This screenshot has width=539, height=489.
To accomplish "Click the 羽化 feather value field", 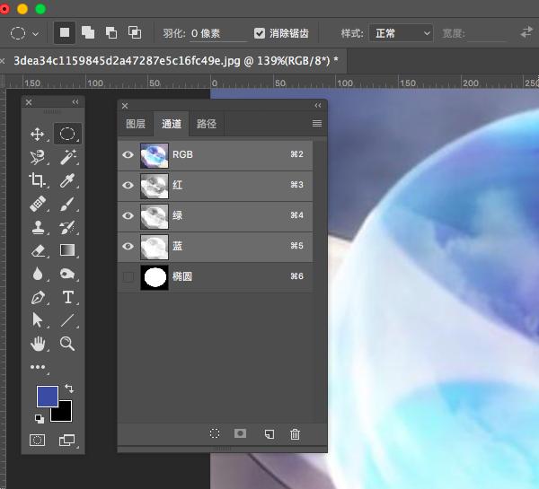I will point(218,34).
